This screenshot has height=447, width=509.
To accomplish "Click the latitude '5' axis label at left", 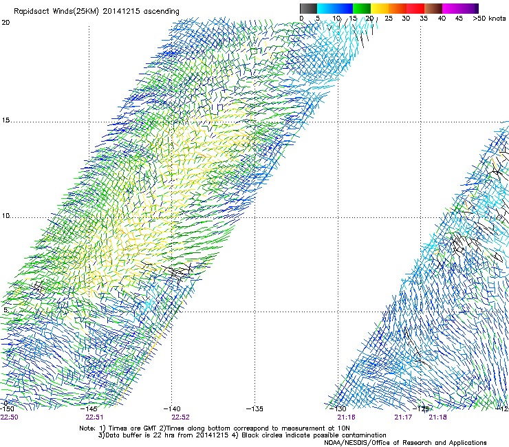I will [6, 309].
